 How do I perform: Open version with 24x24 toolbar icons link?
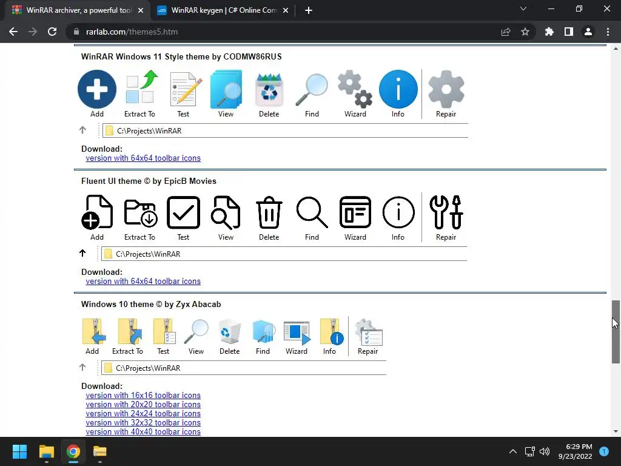pyautogui.click(x=143, y=414)
